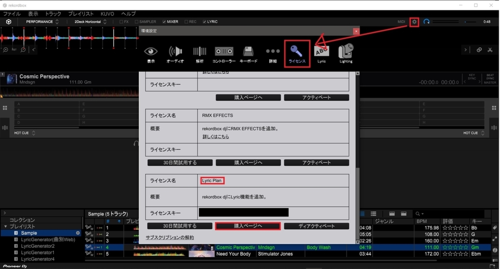The height and width of the screenshot is (269, 500).
Task: Click アクティベート for RMX EFFECTS
Action: (317, 163)
